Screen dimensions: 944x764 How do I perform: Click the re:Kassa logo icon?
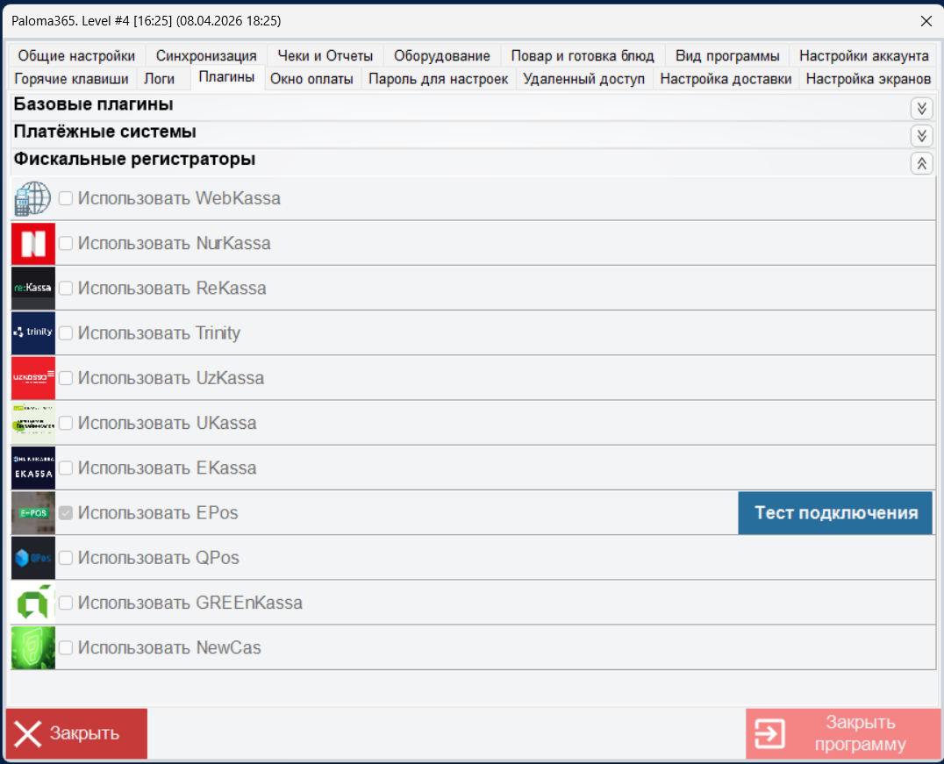tap(33, 289)
